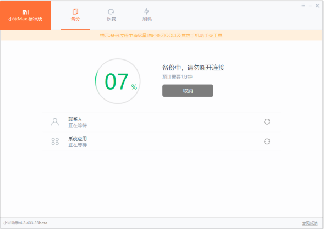Image resolution: width=324 pixels, height=230 pixels.
Task: Click the 07% circular progress indicator
Action: (118, 81)
